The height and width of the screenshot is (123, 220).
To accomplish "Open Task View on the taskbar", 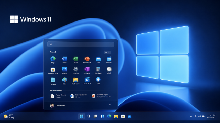I will click(95, 116).
